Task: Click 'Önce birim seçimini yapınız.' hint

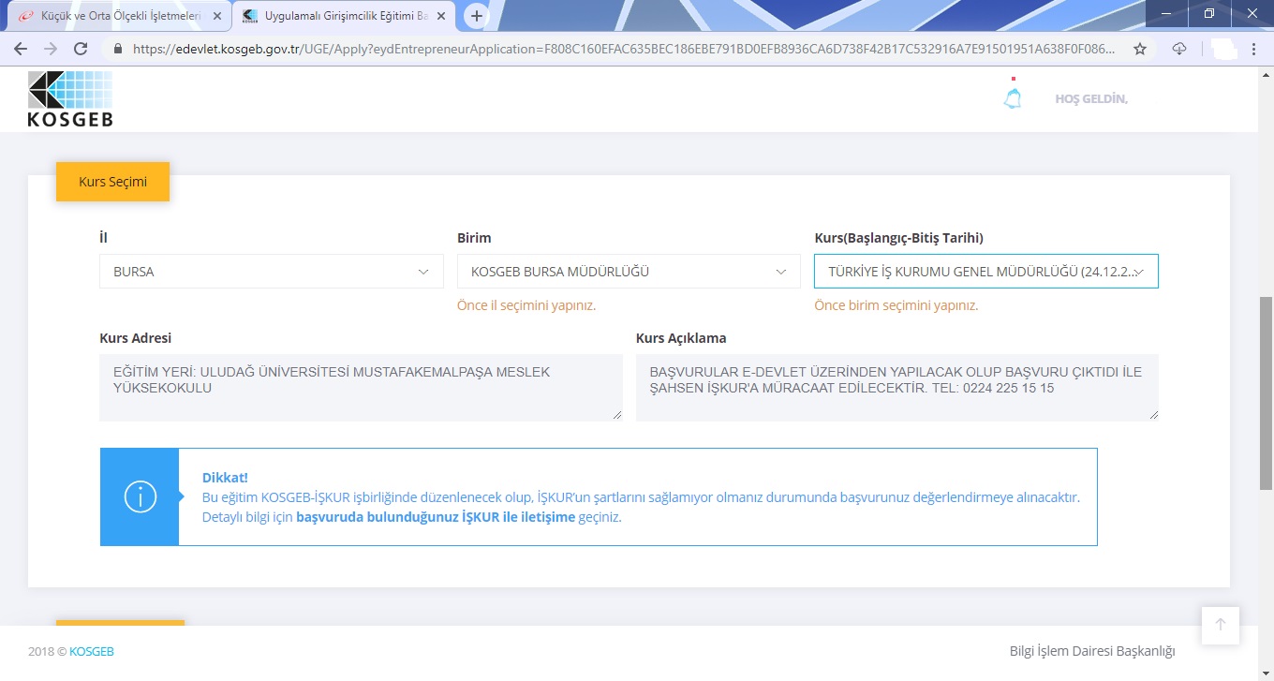Action: (x=896, y=305)
